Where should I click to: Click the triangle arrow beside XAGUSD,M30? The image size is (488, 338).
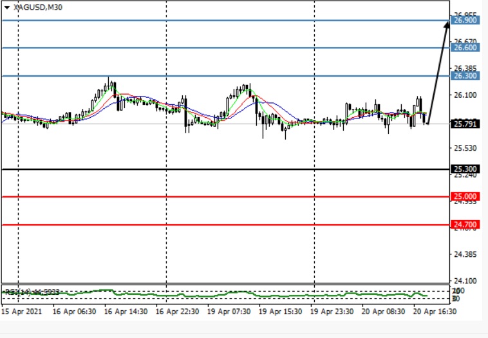click(x=7, y=8)
